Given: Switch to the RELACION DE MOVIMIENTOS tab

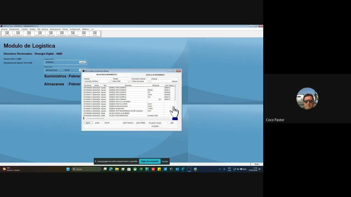Looking at the screenshot, I should (x=107, y=75).
